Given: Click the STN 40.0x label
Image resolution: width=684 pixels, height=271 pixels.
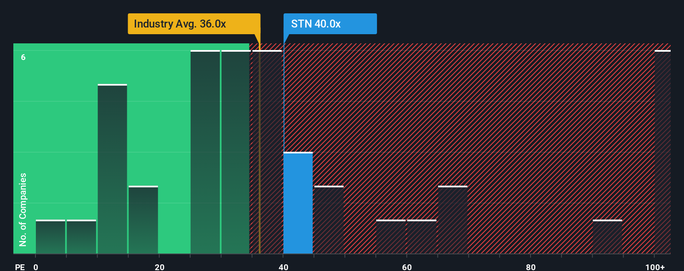Looking at the screenshot, I should pyautogui.click(x=330, y=24).
